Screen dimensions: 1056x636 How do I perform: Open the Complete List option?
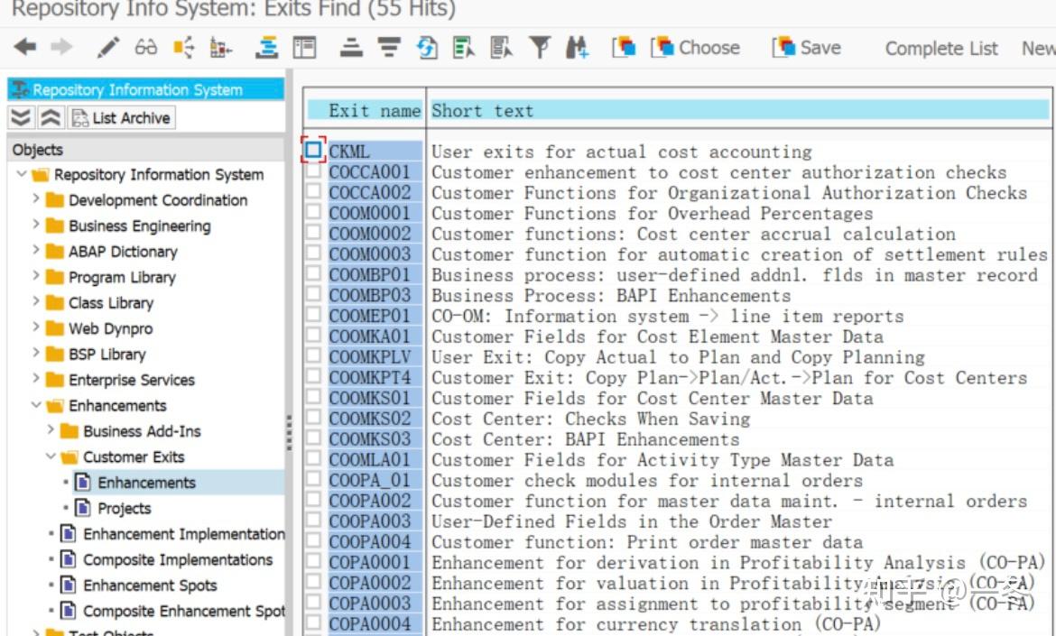pos(941,49)
